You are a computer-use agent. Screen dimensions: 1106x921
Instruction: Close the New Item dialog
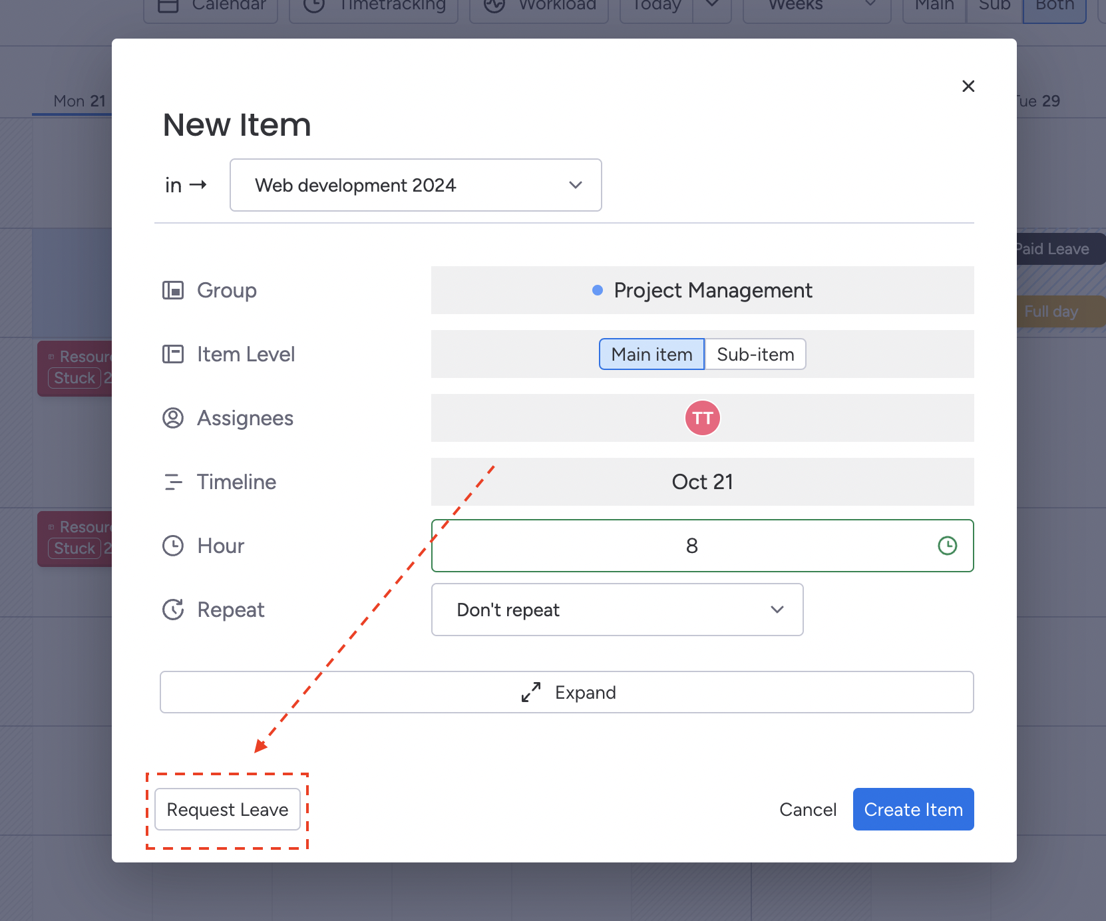click(x=968, y=86)
